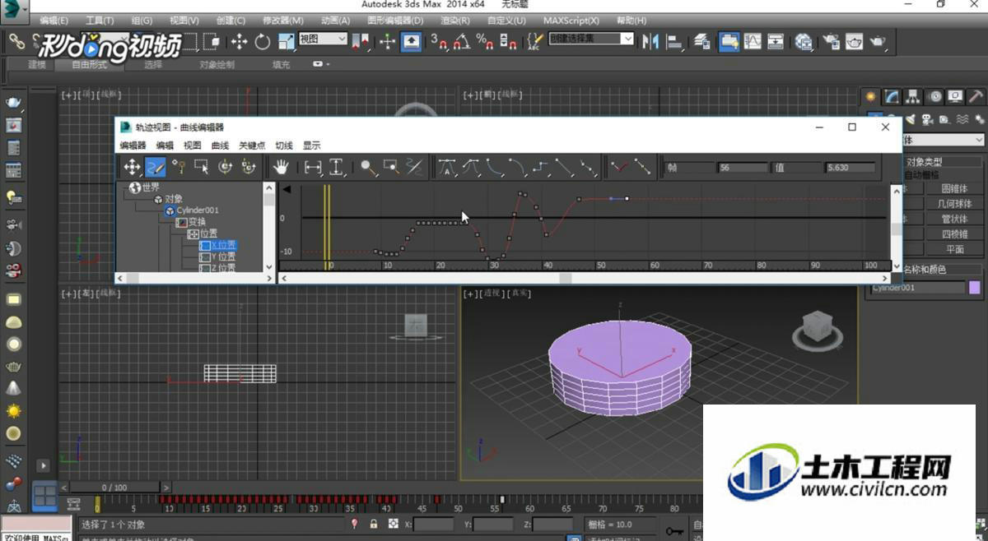Select the Retime All tool
Image resolution: width=988 pixels, height=541 pixels.
248,167
